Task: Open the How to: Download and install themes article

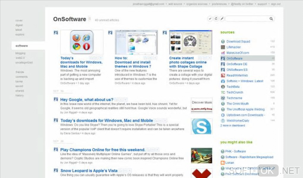Action: [133, 62]
